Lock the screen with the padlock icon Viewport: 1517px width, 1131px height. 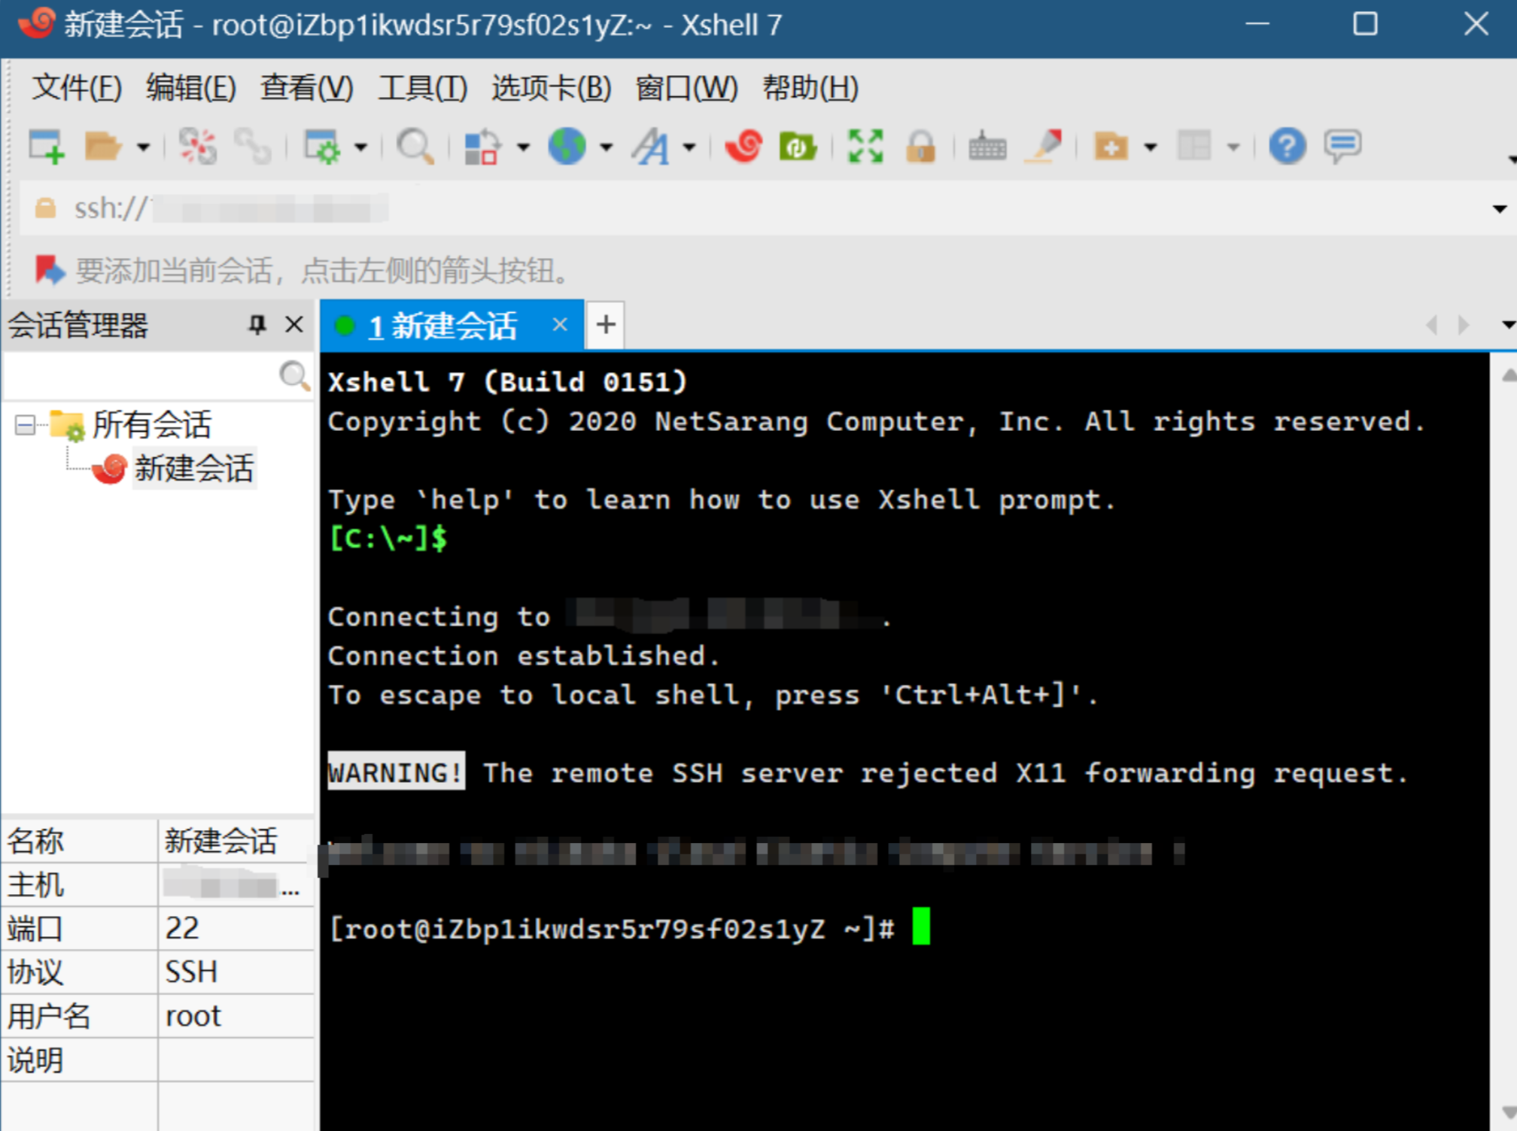tap(921, 147)
